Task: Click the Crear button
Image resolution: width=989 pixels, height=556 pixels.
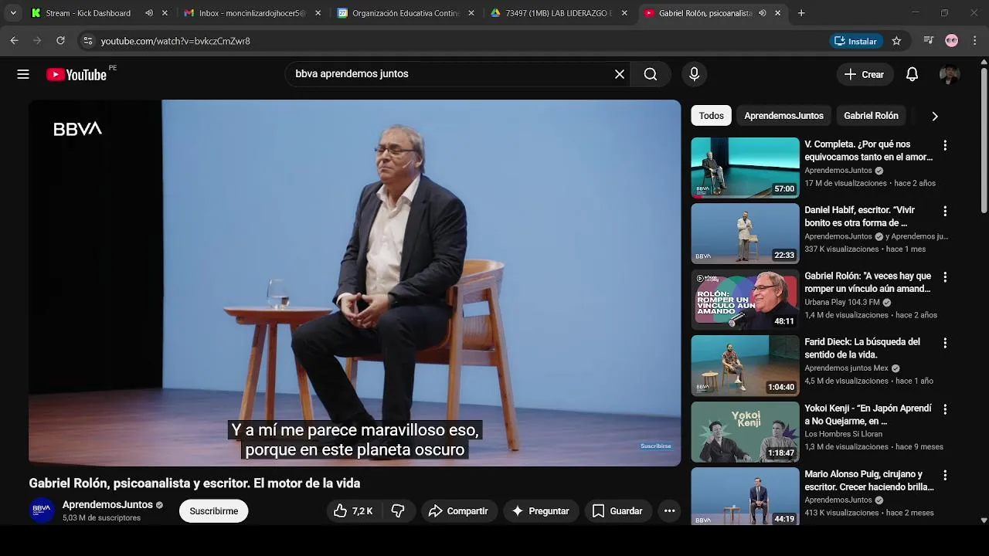Action: tap(864, 74)
